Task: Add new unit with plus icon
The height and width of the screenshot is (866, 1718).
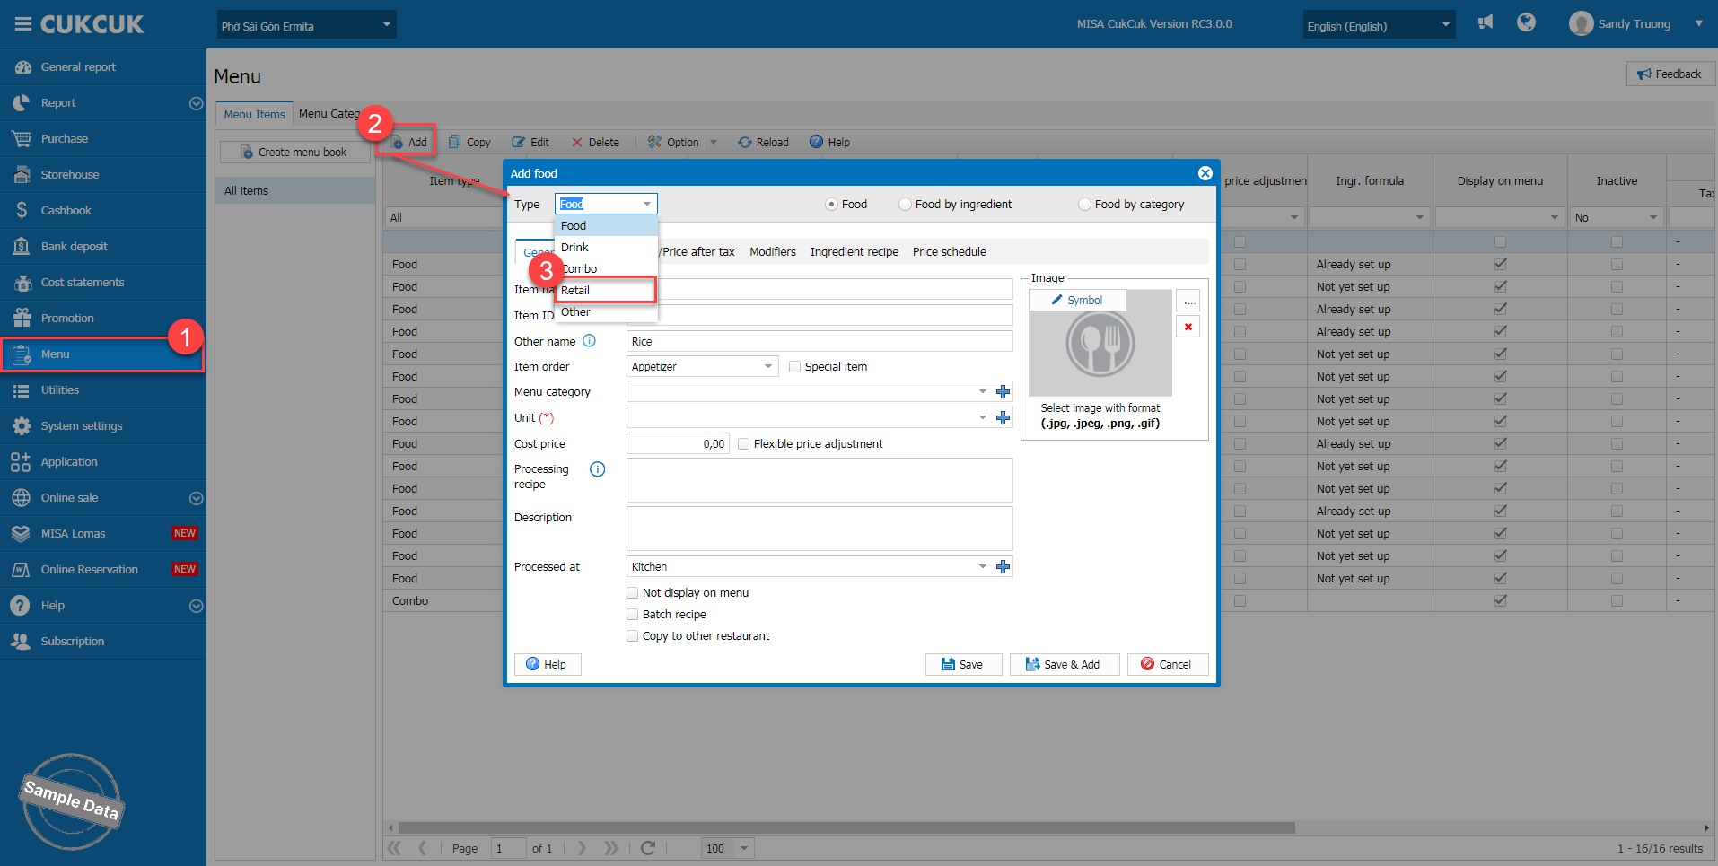Action: [x=1003, y=418]
